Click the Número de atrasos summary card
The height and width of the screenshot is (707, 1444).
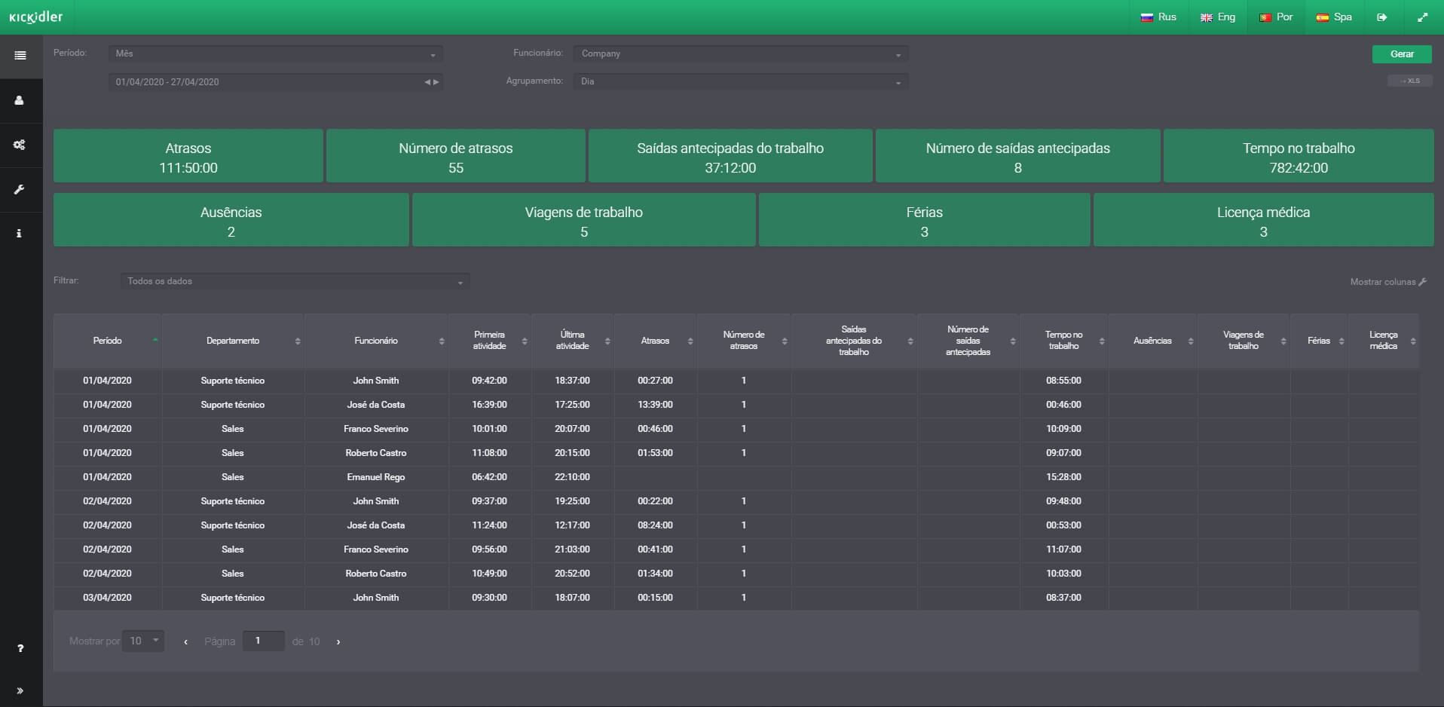[456, 156]
